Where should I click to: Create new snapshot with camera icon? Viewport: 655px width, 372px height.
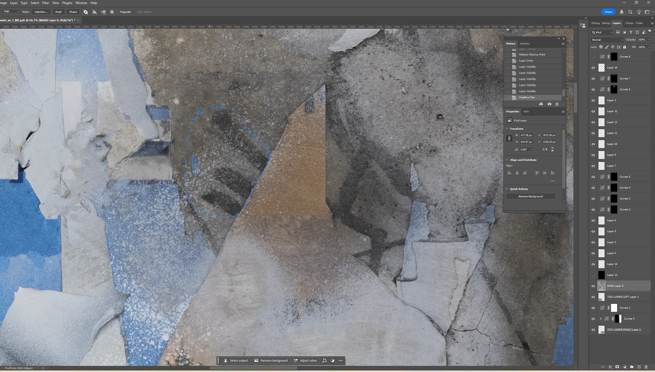(x=549, y=104)
